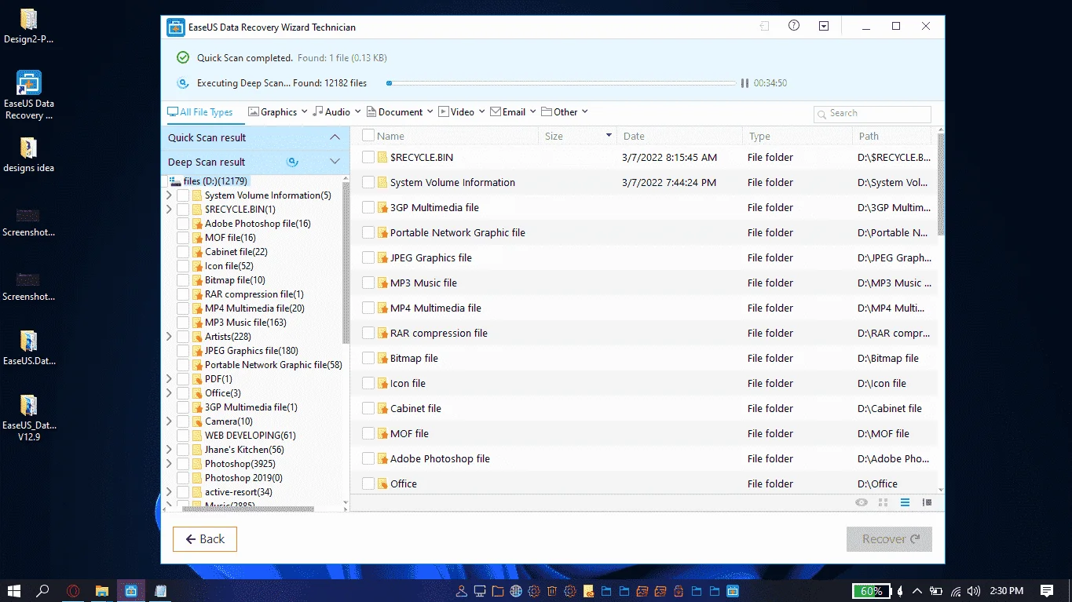Launch Opera from the taskbar
The width and height of the screenshot is (1072, 602).
[x=73, y=590]
